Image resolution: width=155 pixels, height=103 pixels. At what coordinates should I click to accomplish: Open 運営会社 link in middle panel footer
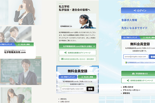point(64,99)
